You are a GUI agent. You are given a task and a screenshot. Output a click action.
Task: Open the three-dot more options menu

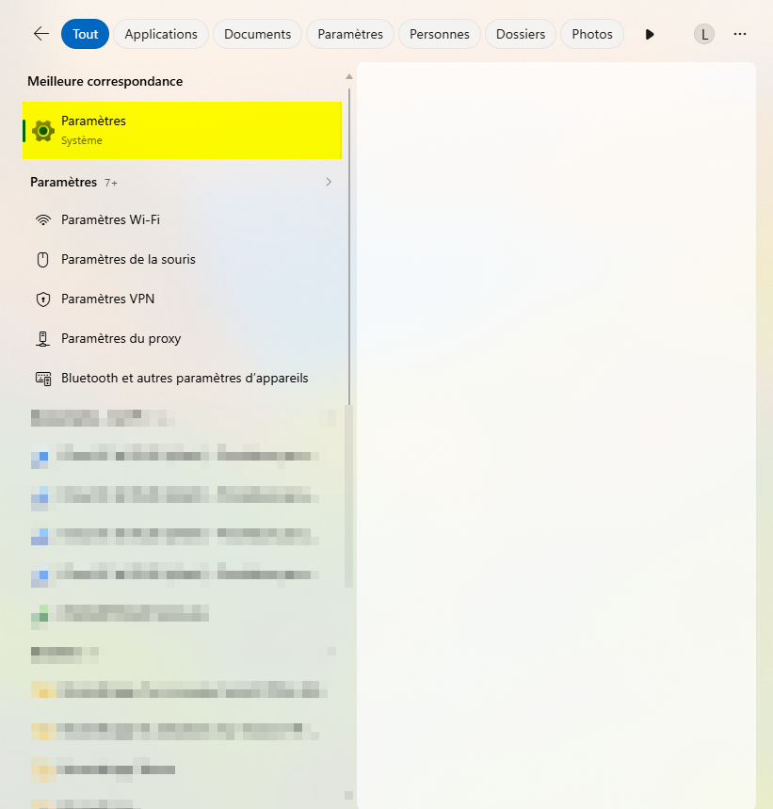click(739, 34)
